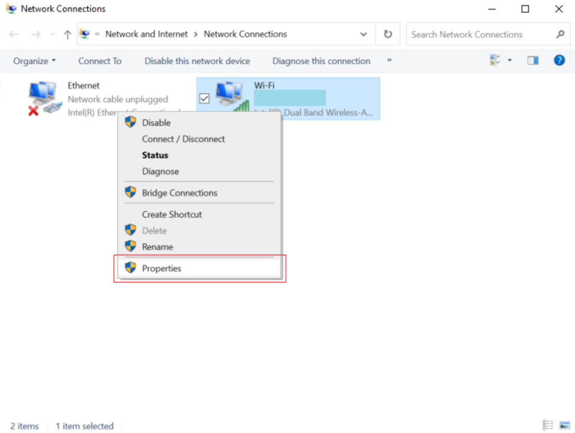The image size is (575, 433).
Task: Click the Search Network Connections field
Action: pos(480,34)
